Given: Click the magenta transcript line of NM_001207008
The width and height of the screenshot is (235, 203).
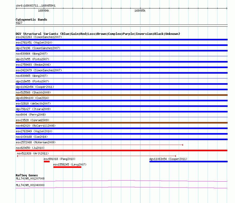Looking at the screenshot, I should [x=121, y=181].
